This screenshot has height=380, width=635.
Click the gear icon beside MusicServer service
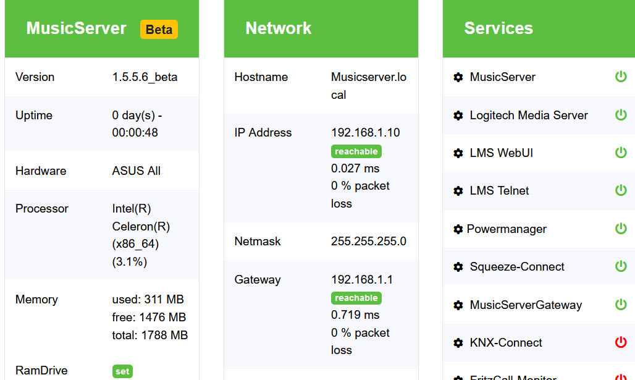pos(458,77)
